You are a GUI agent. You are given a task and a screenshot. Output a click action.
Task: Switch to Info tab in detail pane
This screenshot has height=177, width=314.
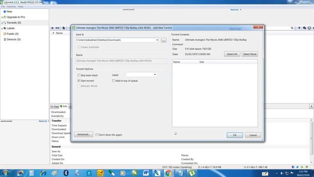pyautogui.click(x=64, y=106)
